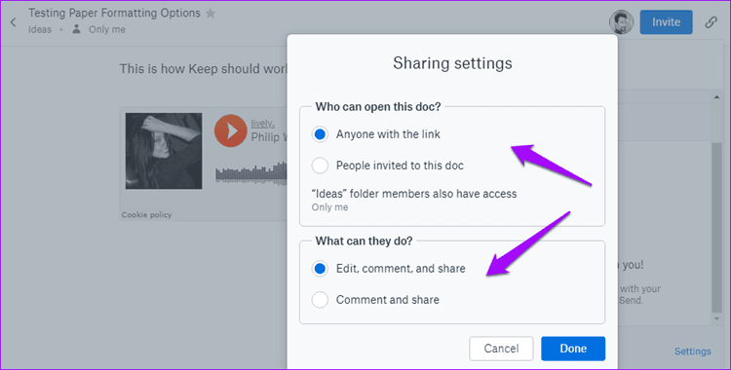Image resolution: width=731 pixels, height=370 pixels.
Task: Click the What can they do? label
Action: point(364,240)
